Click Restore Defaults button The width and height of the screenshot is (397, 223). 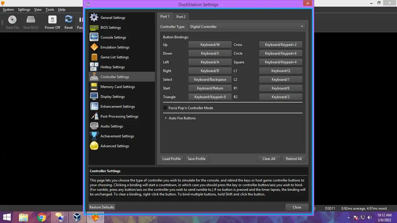[102, 207]
